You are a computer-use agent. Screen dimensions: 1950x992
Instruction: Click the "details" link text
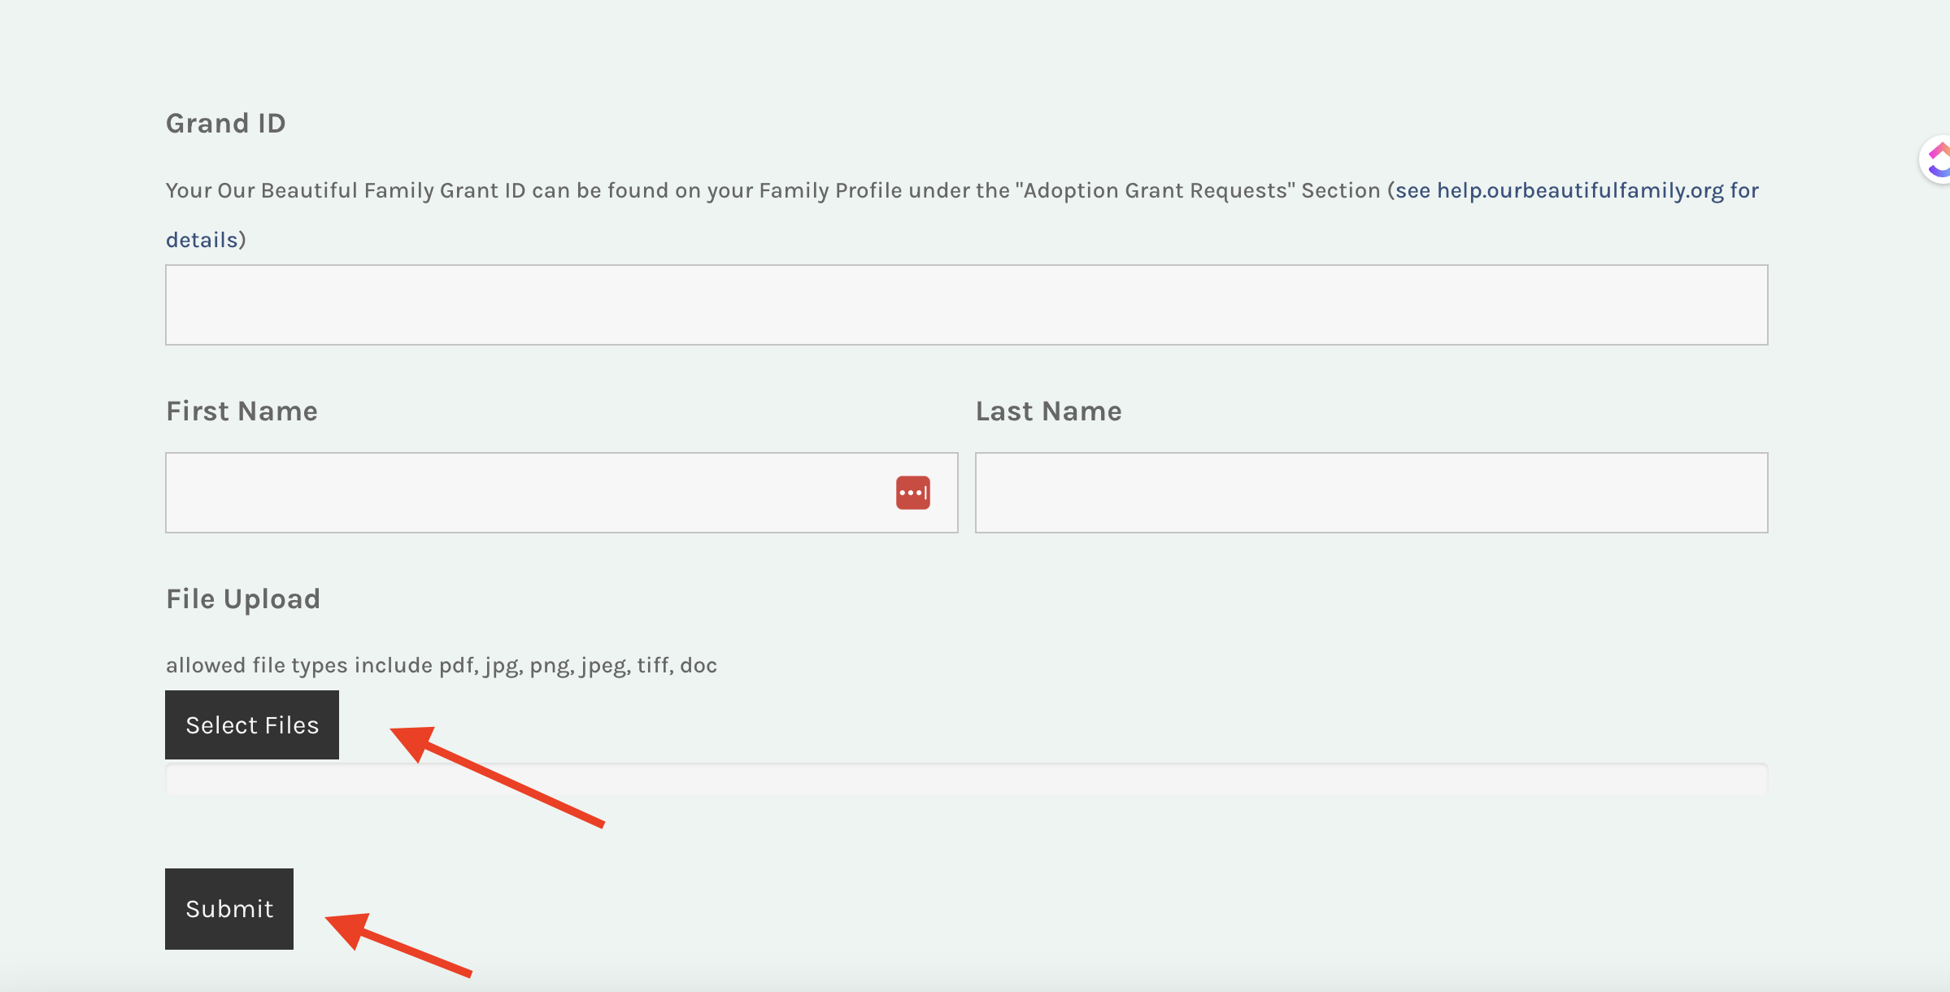click(202, 240)
